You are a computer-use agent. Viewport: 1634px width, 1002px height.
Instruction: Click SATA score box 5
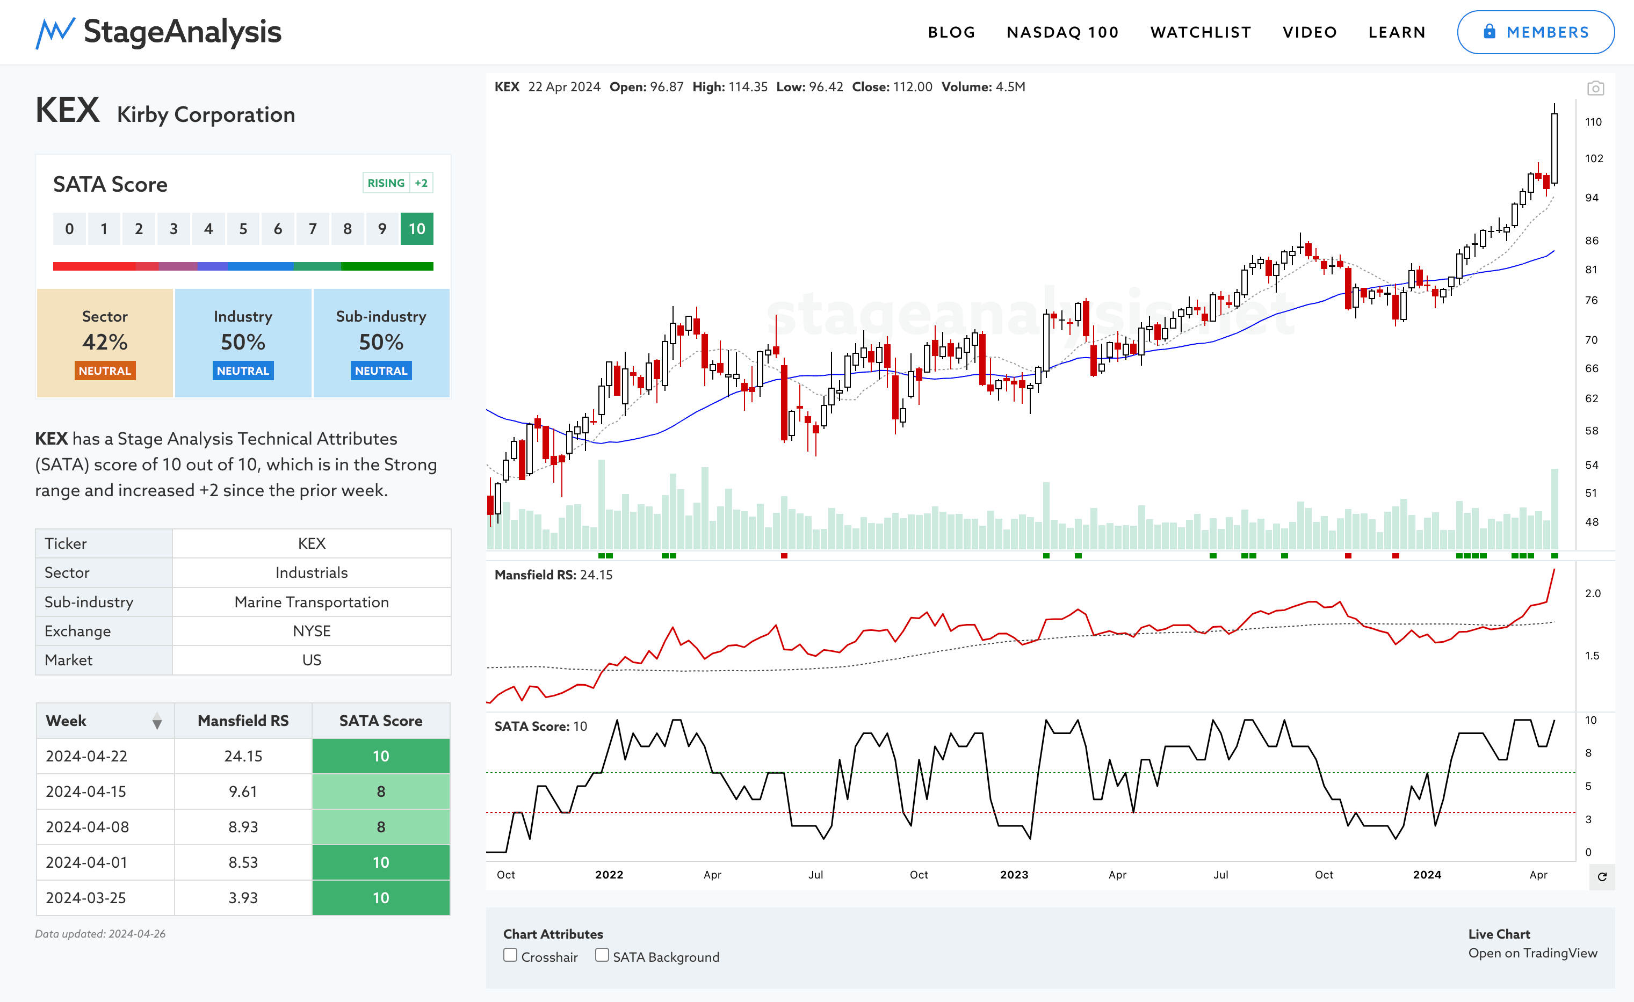(x=243, y=229)
